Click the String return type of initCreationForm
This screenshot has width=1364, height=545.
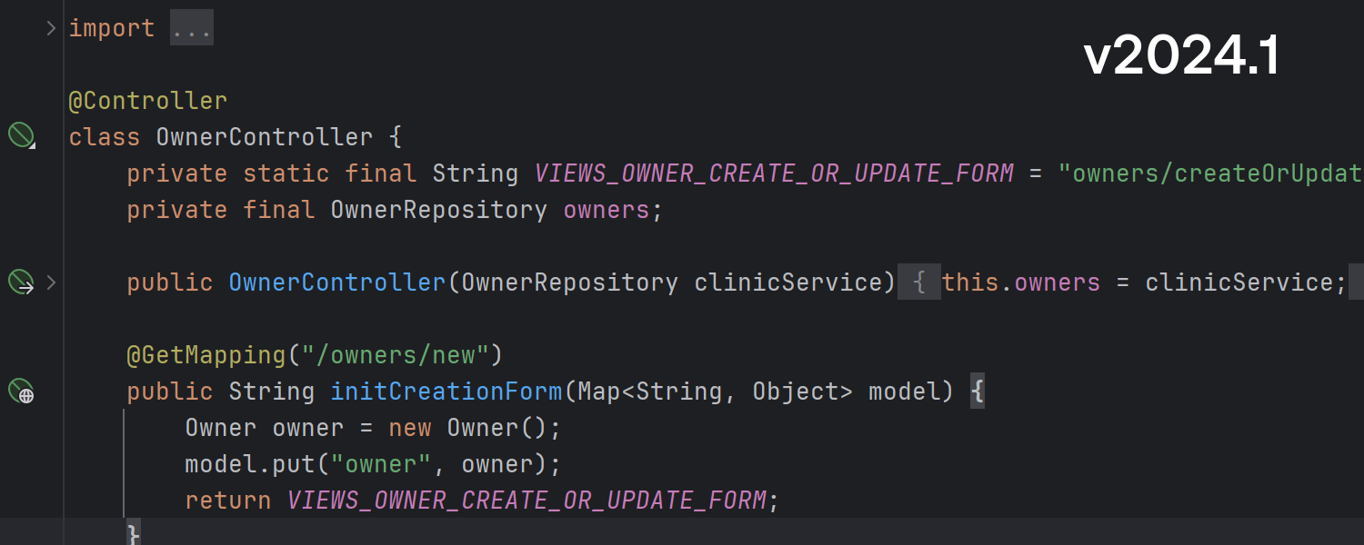[272, 391]
